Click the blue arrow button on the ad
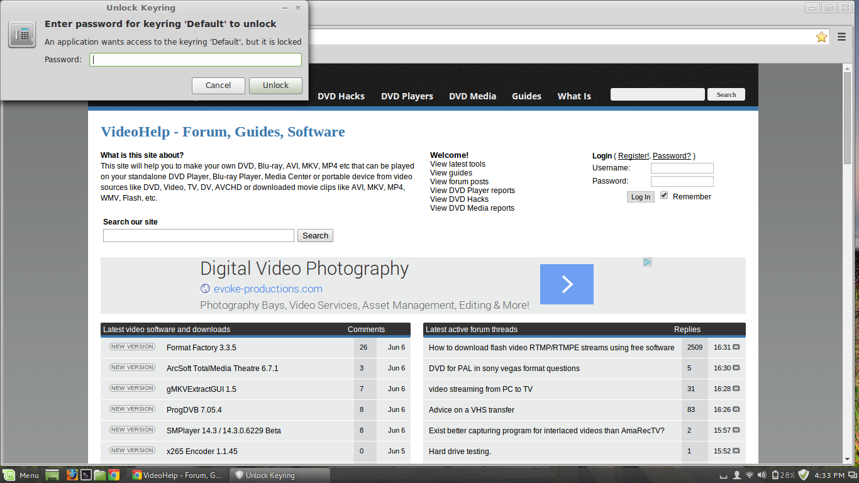Image resolution: width=859 pixels, height=483 pixels. tap(567, 284)
